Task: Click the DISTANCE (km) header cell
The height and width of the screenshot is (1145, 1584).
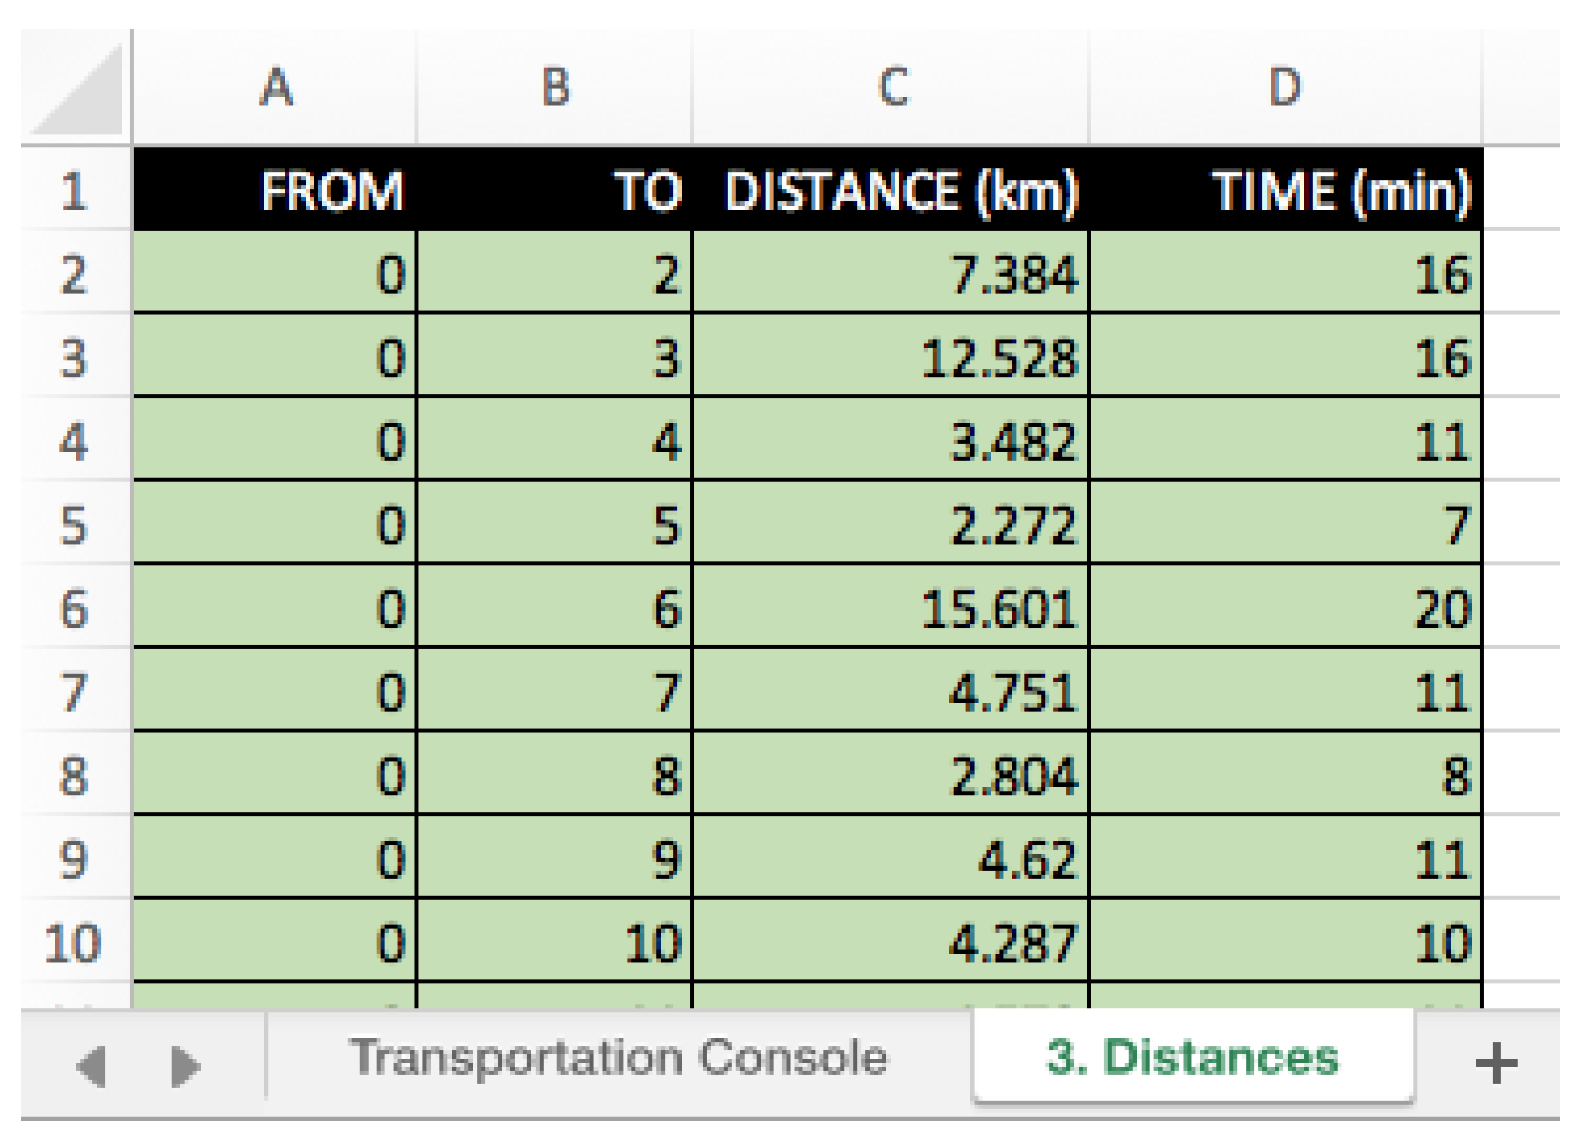Action: point(891,191)
